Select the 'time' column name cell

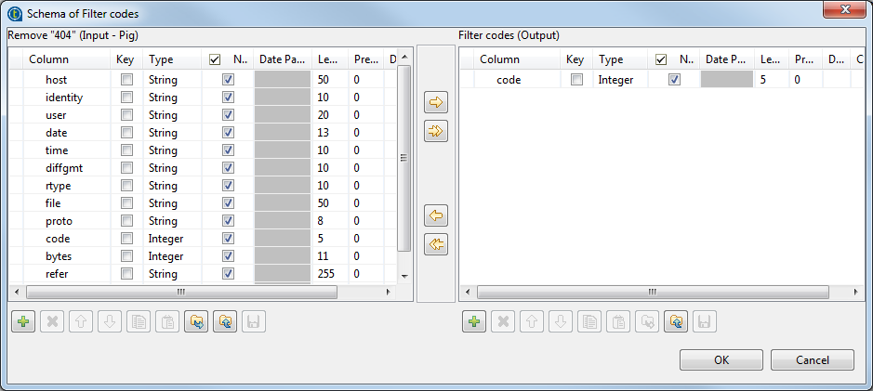point(67,150)
